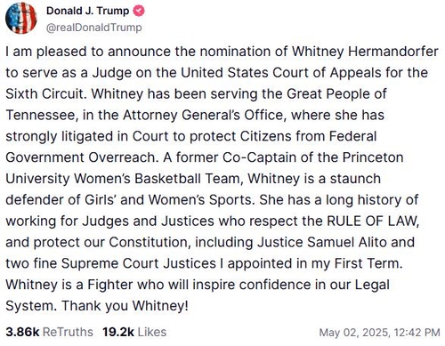View the 3.86k ReTruths list
Viewport: 445px width, 346px height.
[x=49, y=332]
